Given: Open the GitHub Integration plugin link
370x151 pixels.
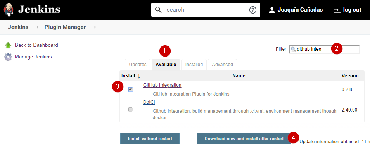Looking at the screenshot, I should click(x=162, y=85).
